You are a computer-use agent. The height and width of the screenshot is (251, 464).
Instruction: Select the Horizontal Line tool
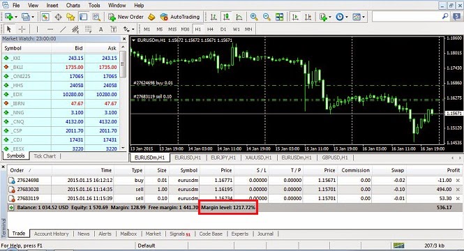point(50,29)
